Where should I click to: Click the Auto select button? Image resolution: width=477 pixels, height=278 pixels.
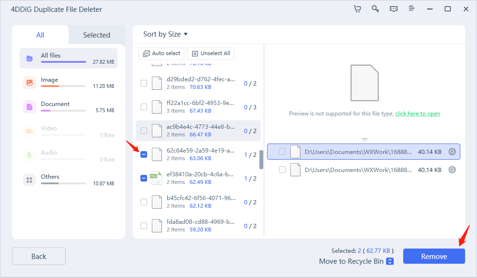[x=161, y=53]
